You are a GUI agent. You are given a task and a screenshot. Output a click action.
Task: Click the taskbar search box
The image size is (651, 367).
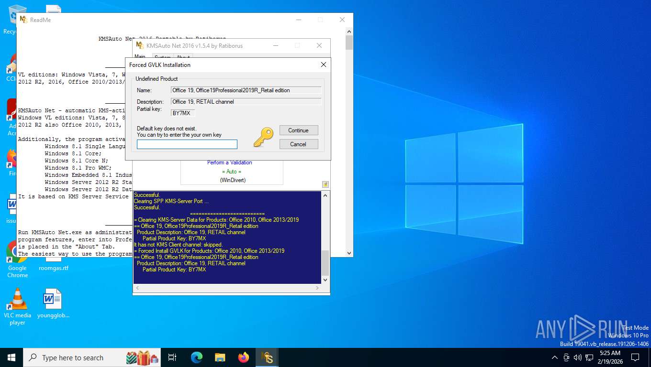click(x=91, y=357)
